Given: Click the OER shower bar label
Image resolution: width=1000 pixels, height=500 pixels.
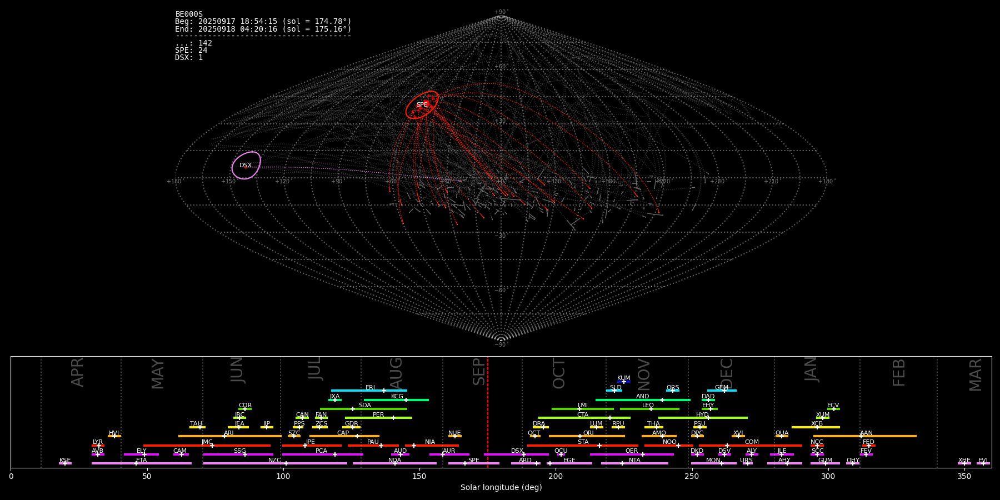Looking at the screenshot, I should [x=632, y=451].
